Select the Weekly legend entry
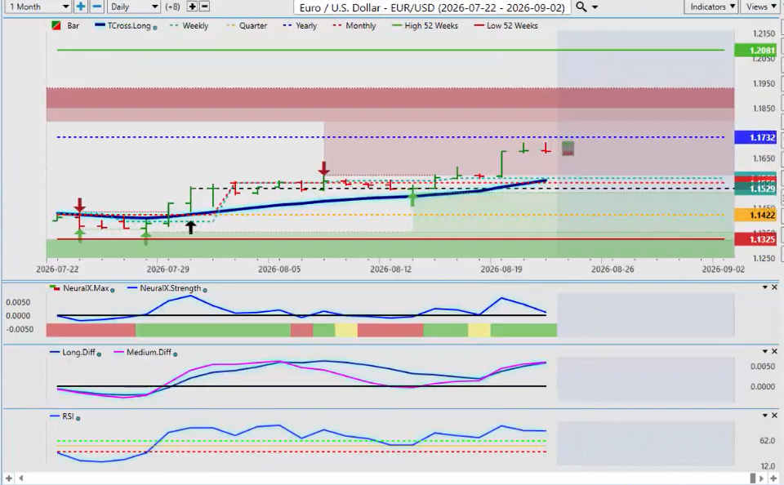 click(x=189, y=25)
